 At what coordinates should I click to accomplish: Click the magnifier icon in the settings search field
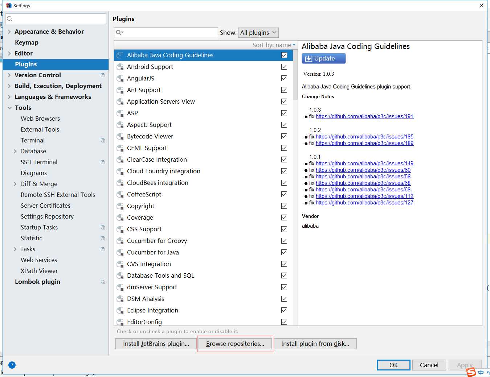10,19
